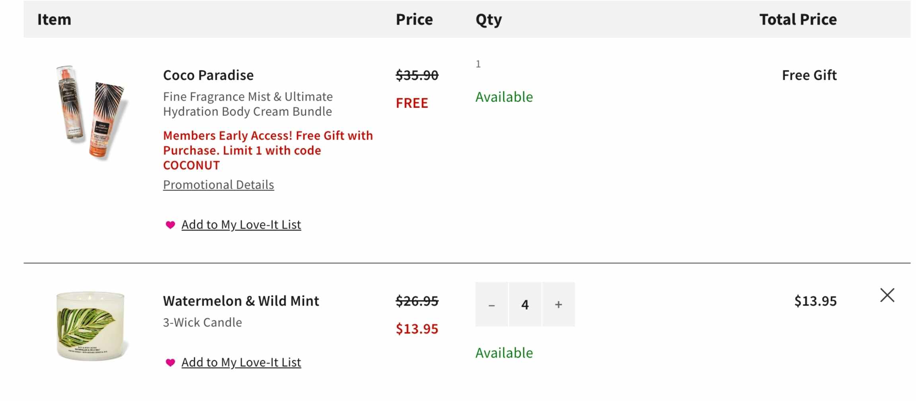Open the Watermelon & Wild Mint candle image
This screenshot has height=401, width=916.
91,326
